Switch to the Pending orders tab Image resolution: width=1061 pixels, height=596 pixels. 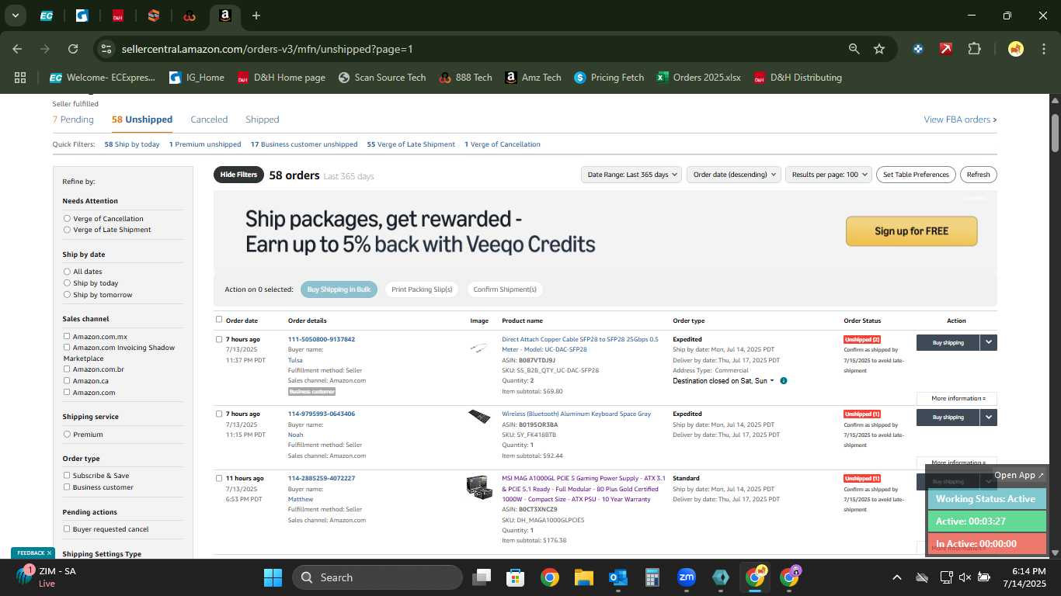(x=73, y=120)
